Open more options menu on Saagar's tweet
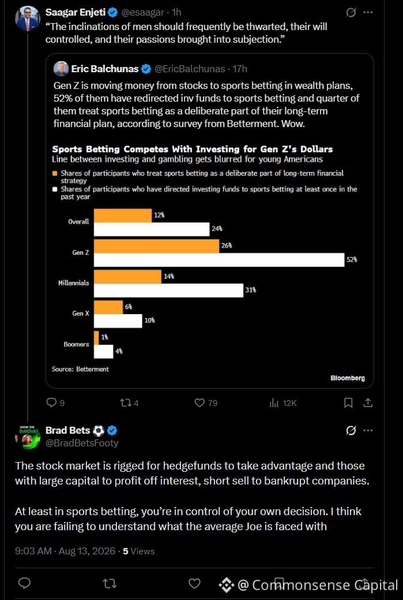The height and width of the screenshot is (600, 403). tap(368, 13)
